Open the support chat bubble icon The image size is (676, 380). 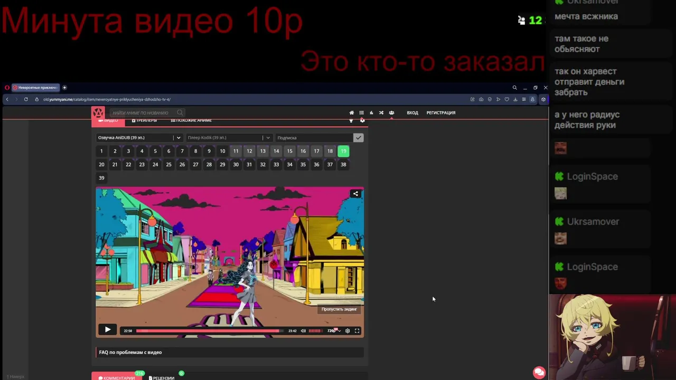[x=539, y=373]
